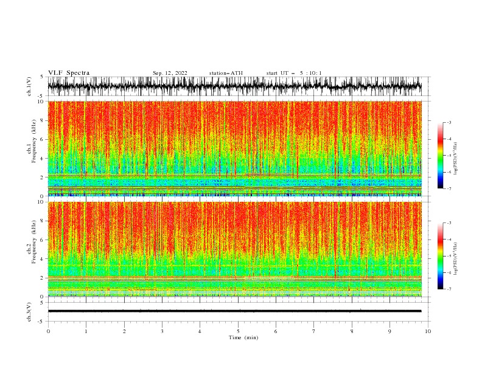Click time axis tick label "3"
The image size is (482, 372).
[x=162, y=331]
